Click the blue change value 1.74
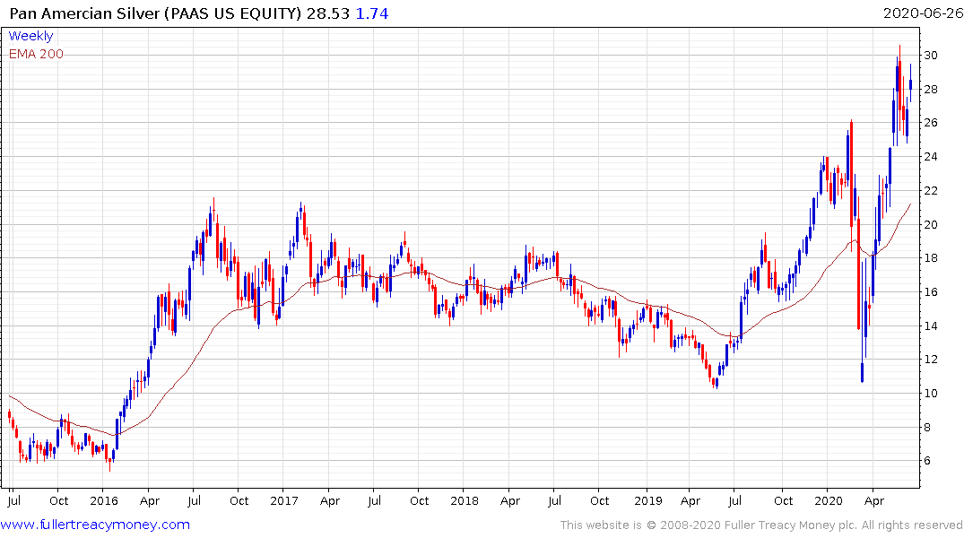Viewport: 964px width, 538px height. 372,13
